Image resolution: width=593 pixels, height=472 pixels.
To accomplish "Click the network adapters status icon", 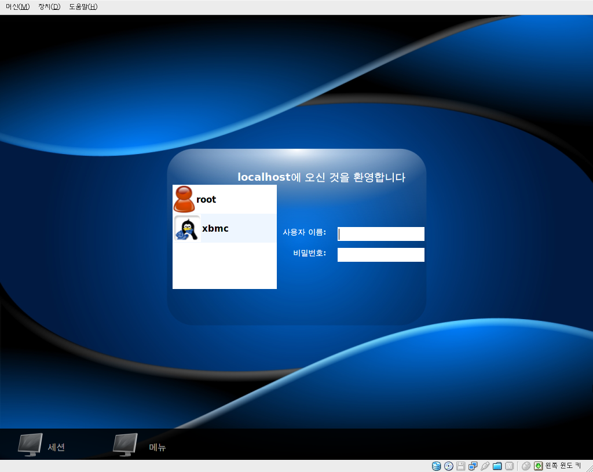I will coord(473,466).
